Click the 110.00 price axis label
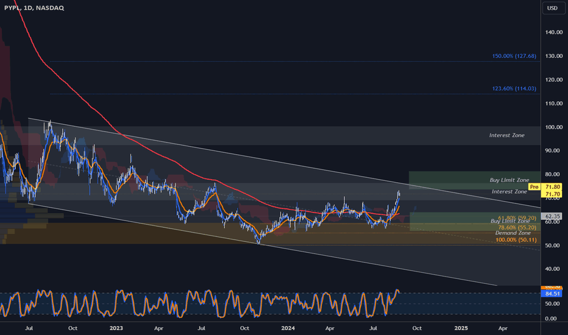The height and width of the screenshot is (335, 568). pos(554,103)
